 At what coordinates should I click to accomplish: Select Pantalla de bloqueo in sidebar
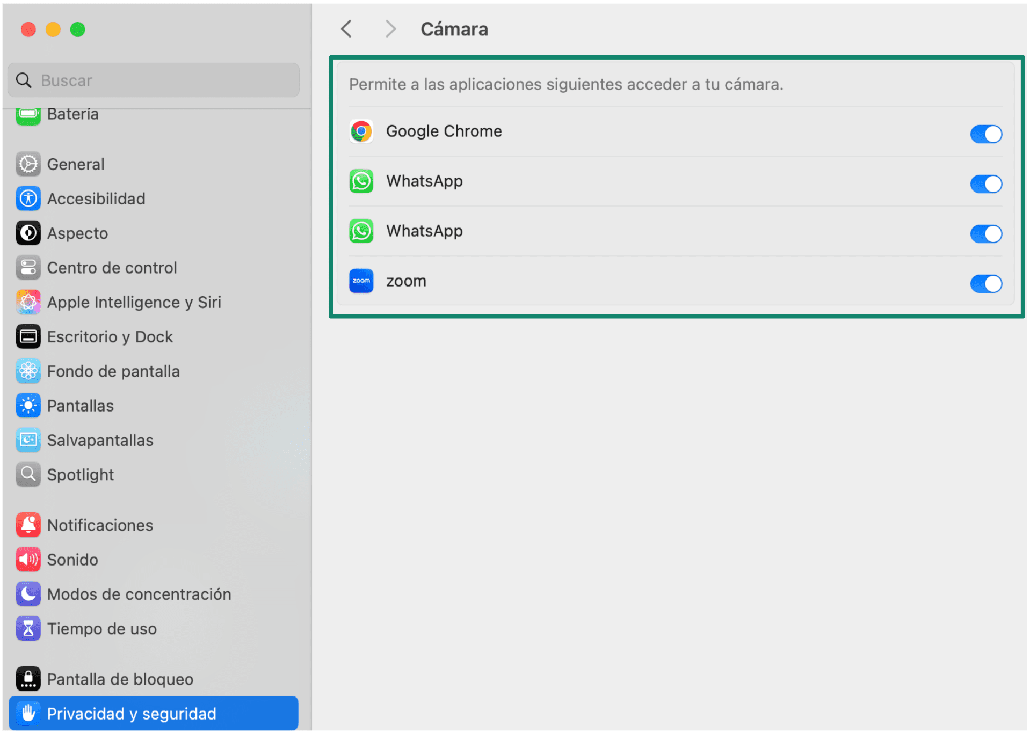(120, 679)
